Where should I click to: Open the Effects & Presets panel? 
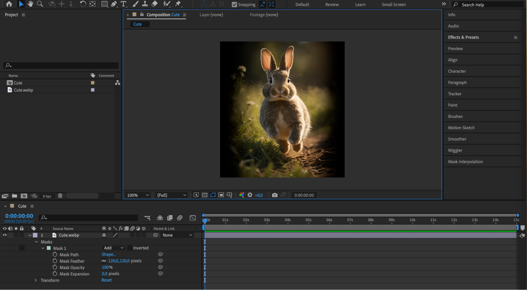(x=463, y=37)
